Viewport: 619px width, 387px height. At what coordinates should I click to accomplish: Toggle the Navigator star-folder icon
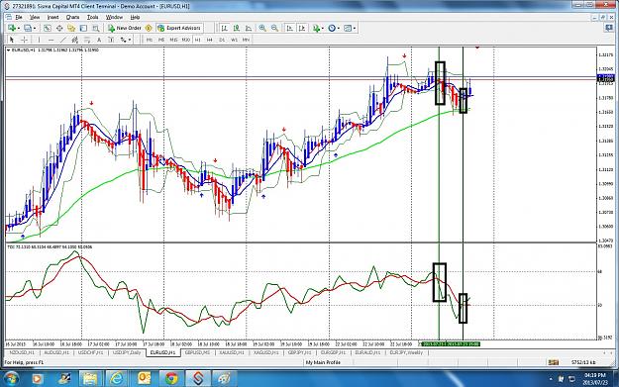click(71, 28)
